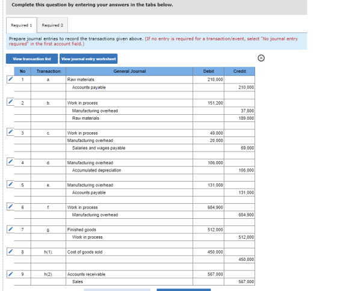Click the Accumulated depreciation account cell
Viewport: 337px width, 291px height.
point(129,170)
